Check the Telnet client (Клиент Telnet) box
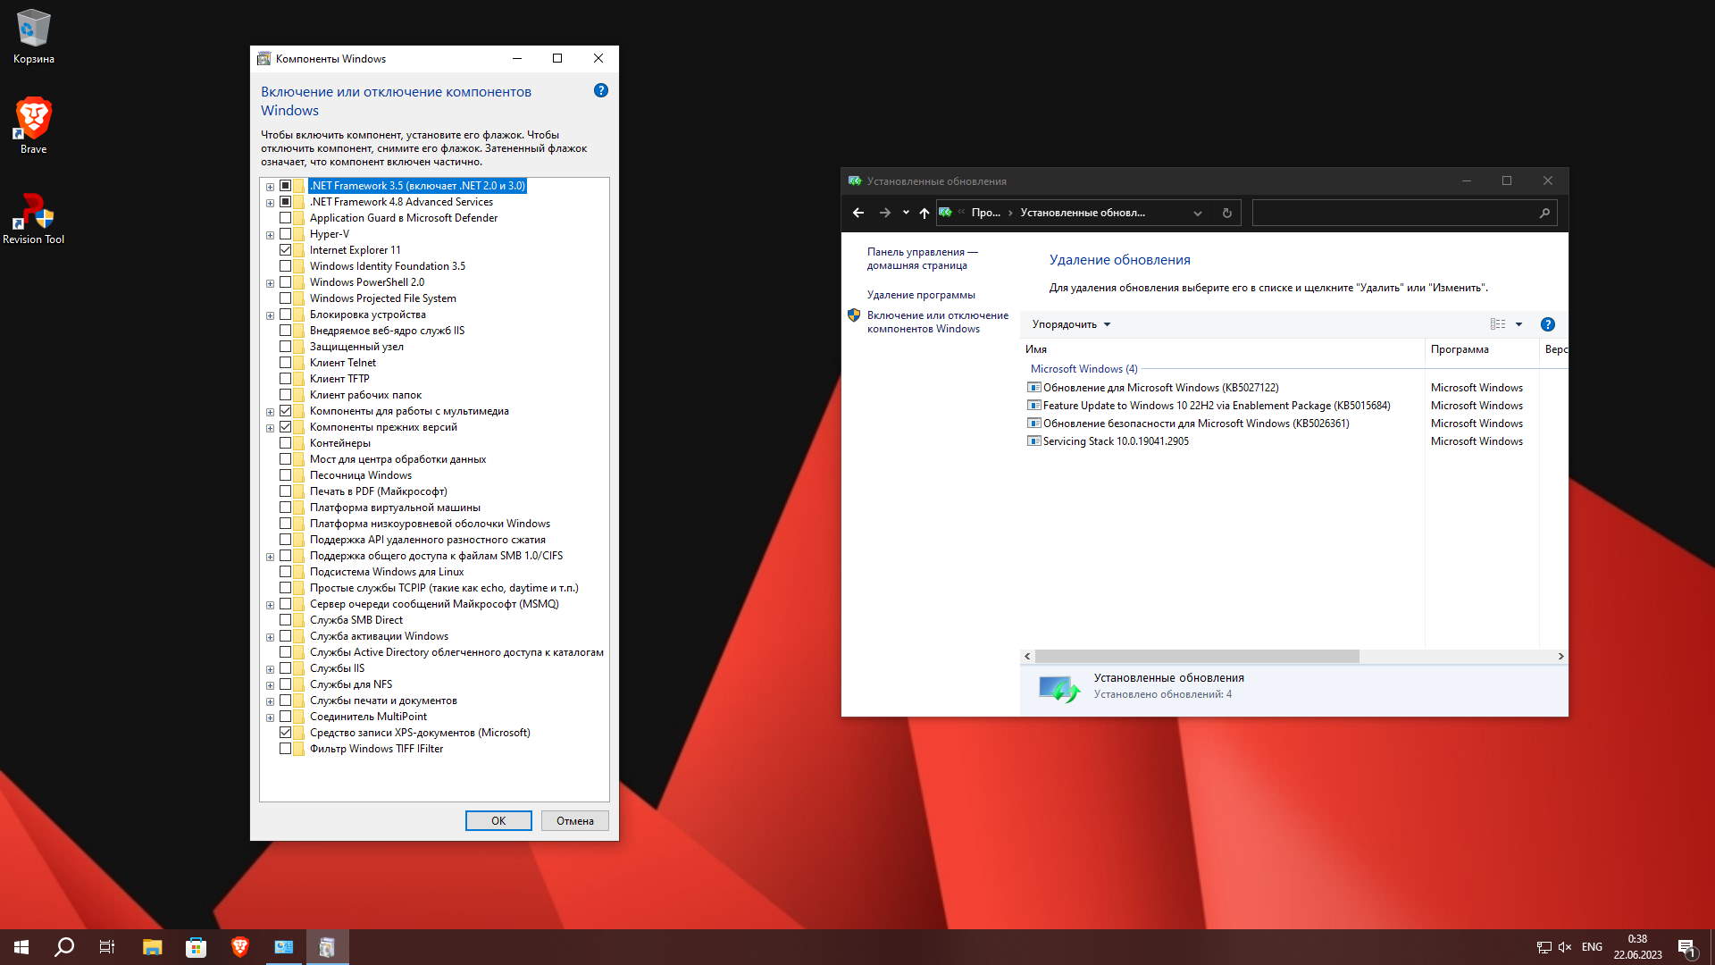The image size is (1715, 965). tap(286, 363)
